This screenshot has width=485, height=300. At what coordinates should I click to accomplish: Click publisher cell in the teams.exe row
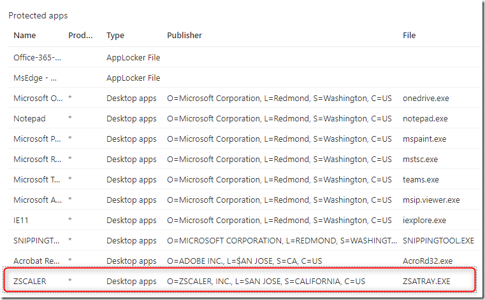coord(279,180)
